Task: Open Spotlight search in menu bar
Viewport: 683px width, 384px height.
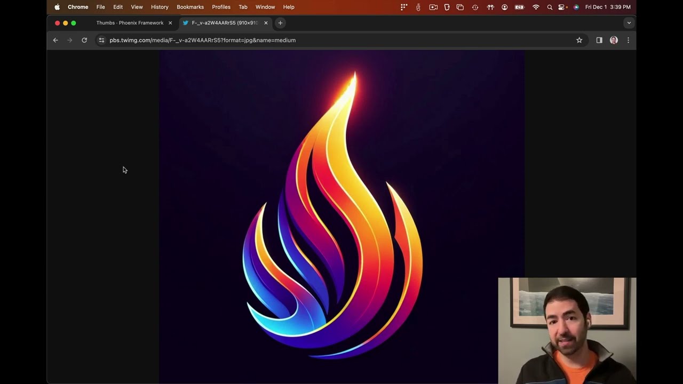Action: [550, 7]
